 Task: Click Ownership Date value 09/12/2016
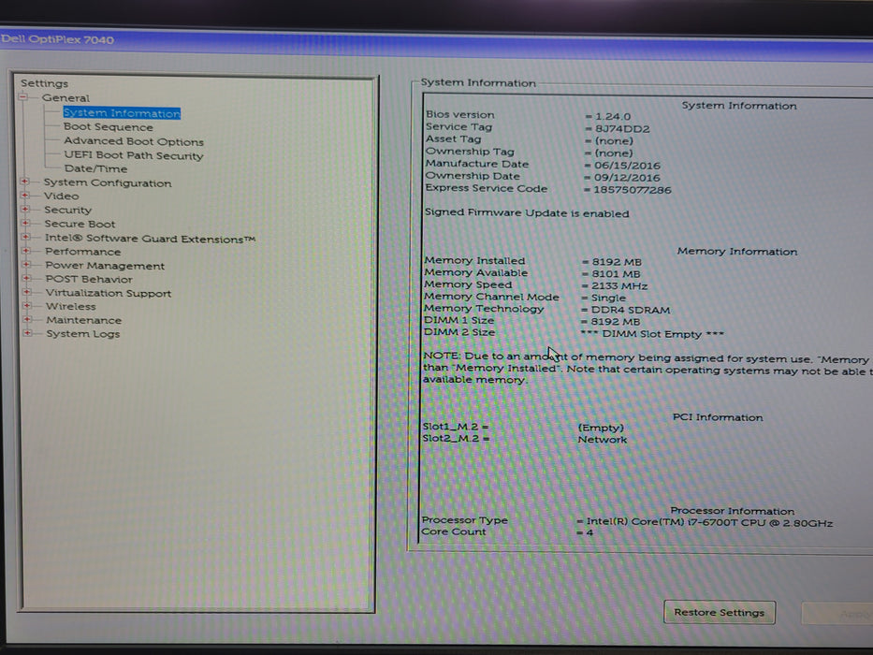click(x=626, y=178)
